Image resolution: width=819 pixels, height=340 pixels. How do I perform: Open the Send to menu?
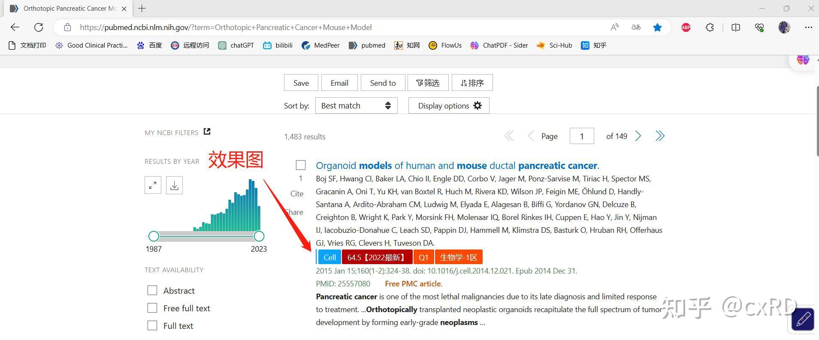tap(383, 83)
